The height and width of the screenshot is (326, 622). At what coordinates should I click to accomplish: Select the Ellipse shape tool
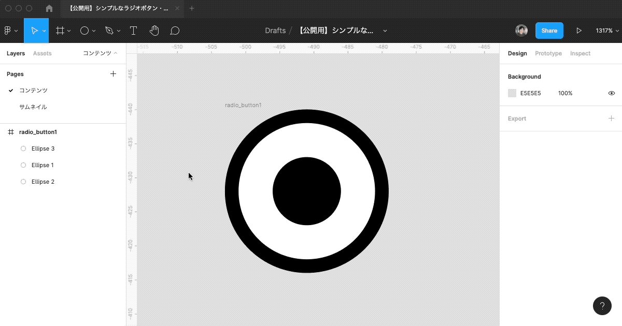(x=84, y=30)
